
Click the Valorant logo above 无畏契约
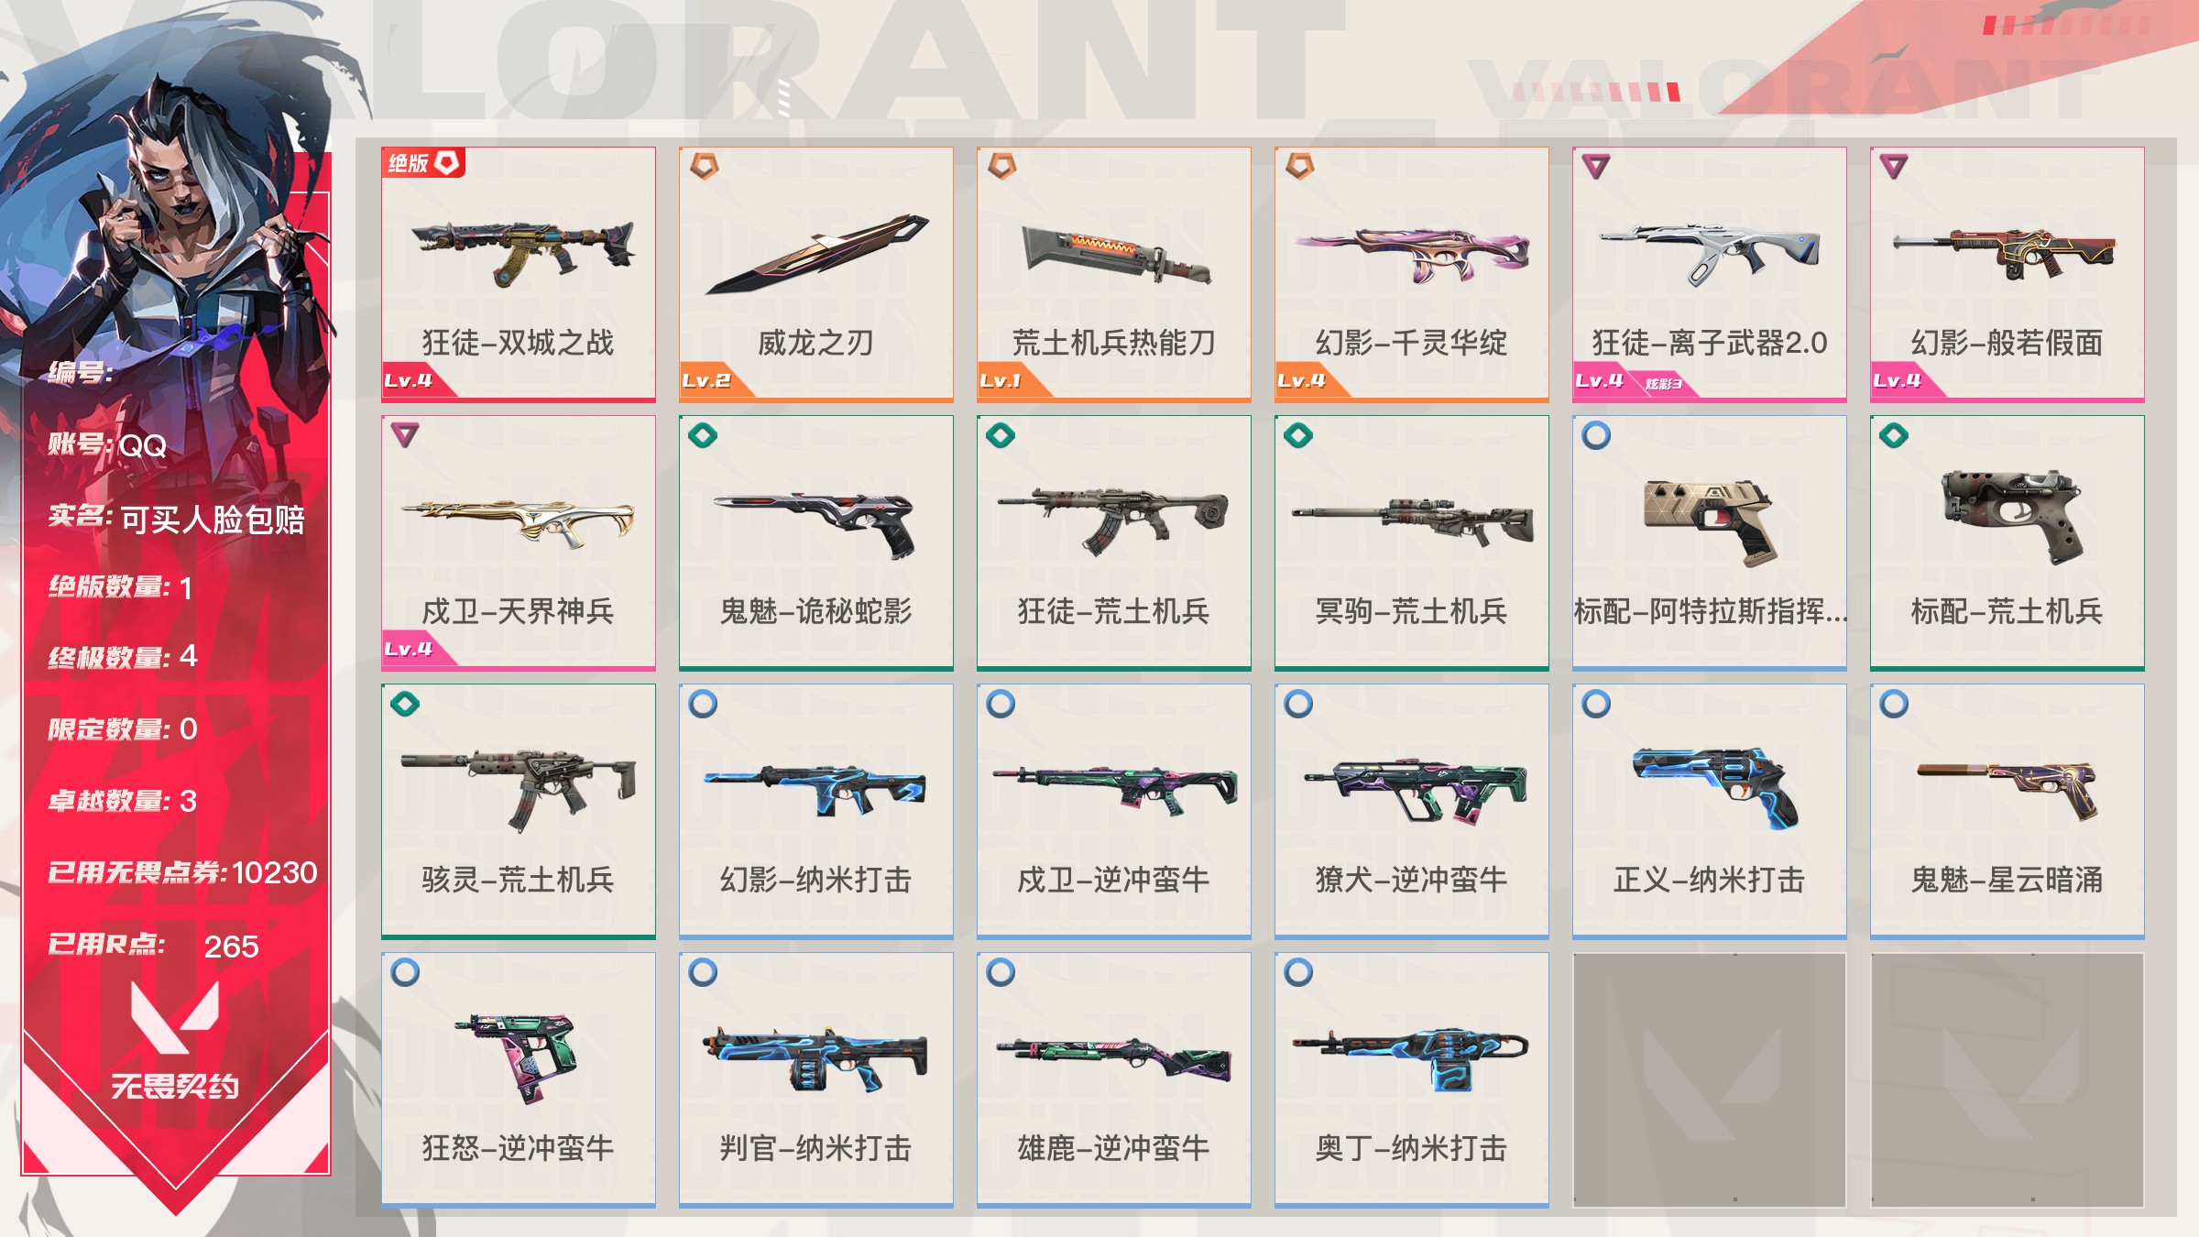point(175,1016)
